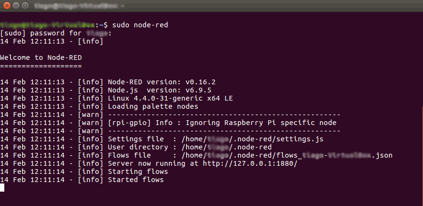Open the http://127.0.0.1:1880/ server URL

click(x=250, y=163)
